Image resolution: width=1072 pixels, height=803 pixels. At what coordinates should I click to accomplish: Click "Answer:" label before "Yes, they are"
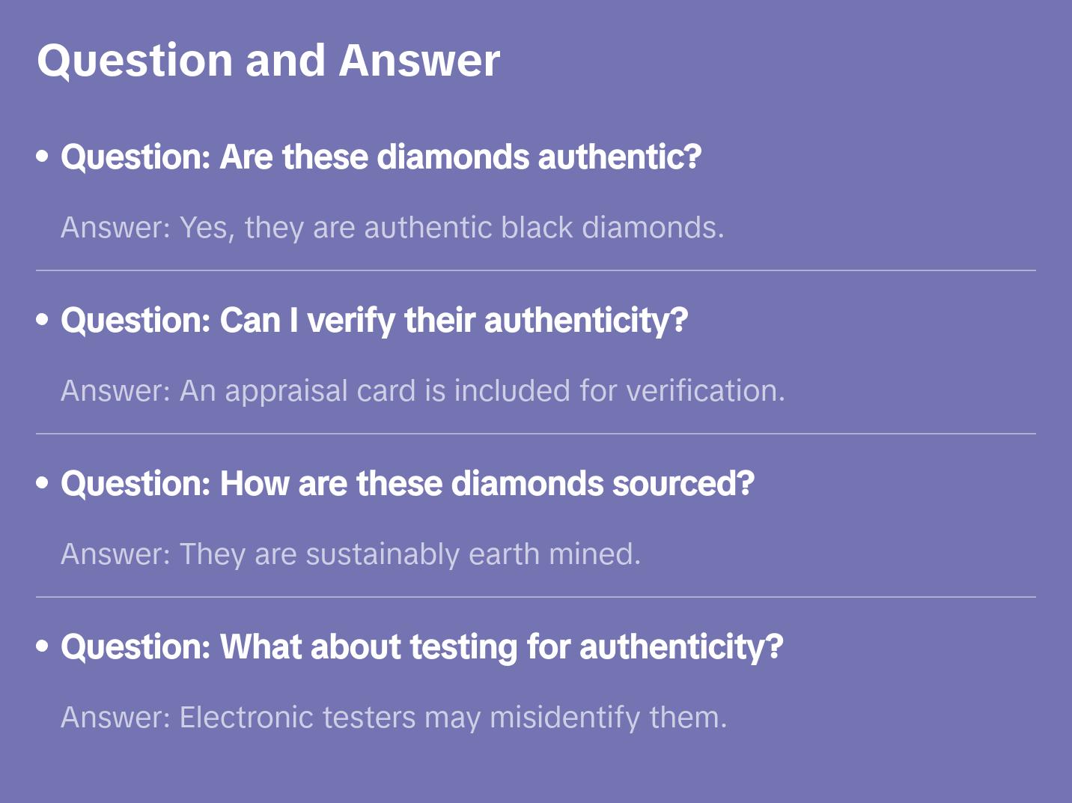tap(116, 228)
